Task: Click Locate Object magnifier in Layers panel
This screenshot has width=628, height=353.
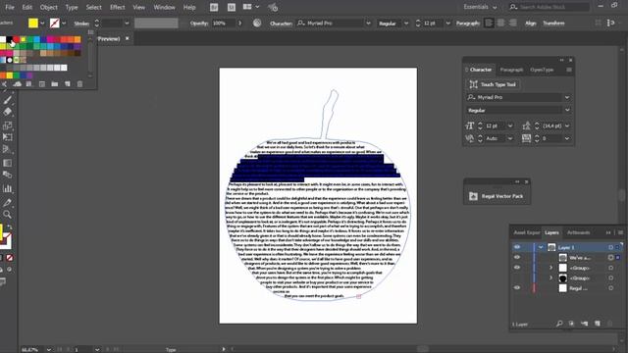Action: (559, 324)
